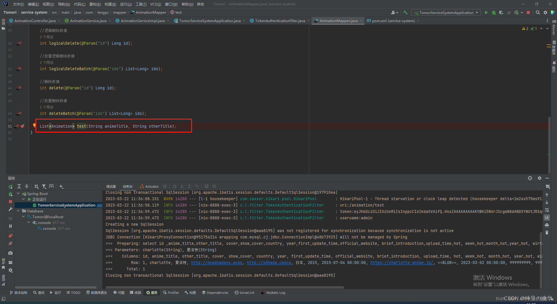The height and width of the screenshot is (304, 557).
Task: Click the intention lightbulb on line 51
Action: pos(34,125)
